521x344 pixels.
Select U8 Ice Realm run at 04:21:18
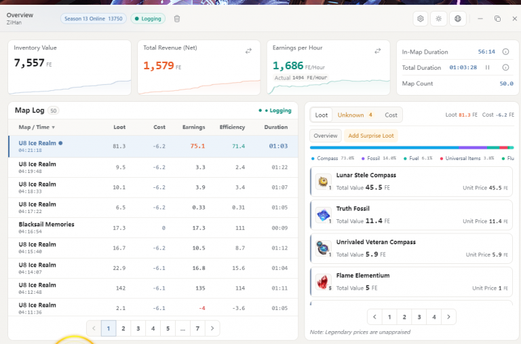pyautogui.click(x=153, y=147)
